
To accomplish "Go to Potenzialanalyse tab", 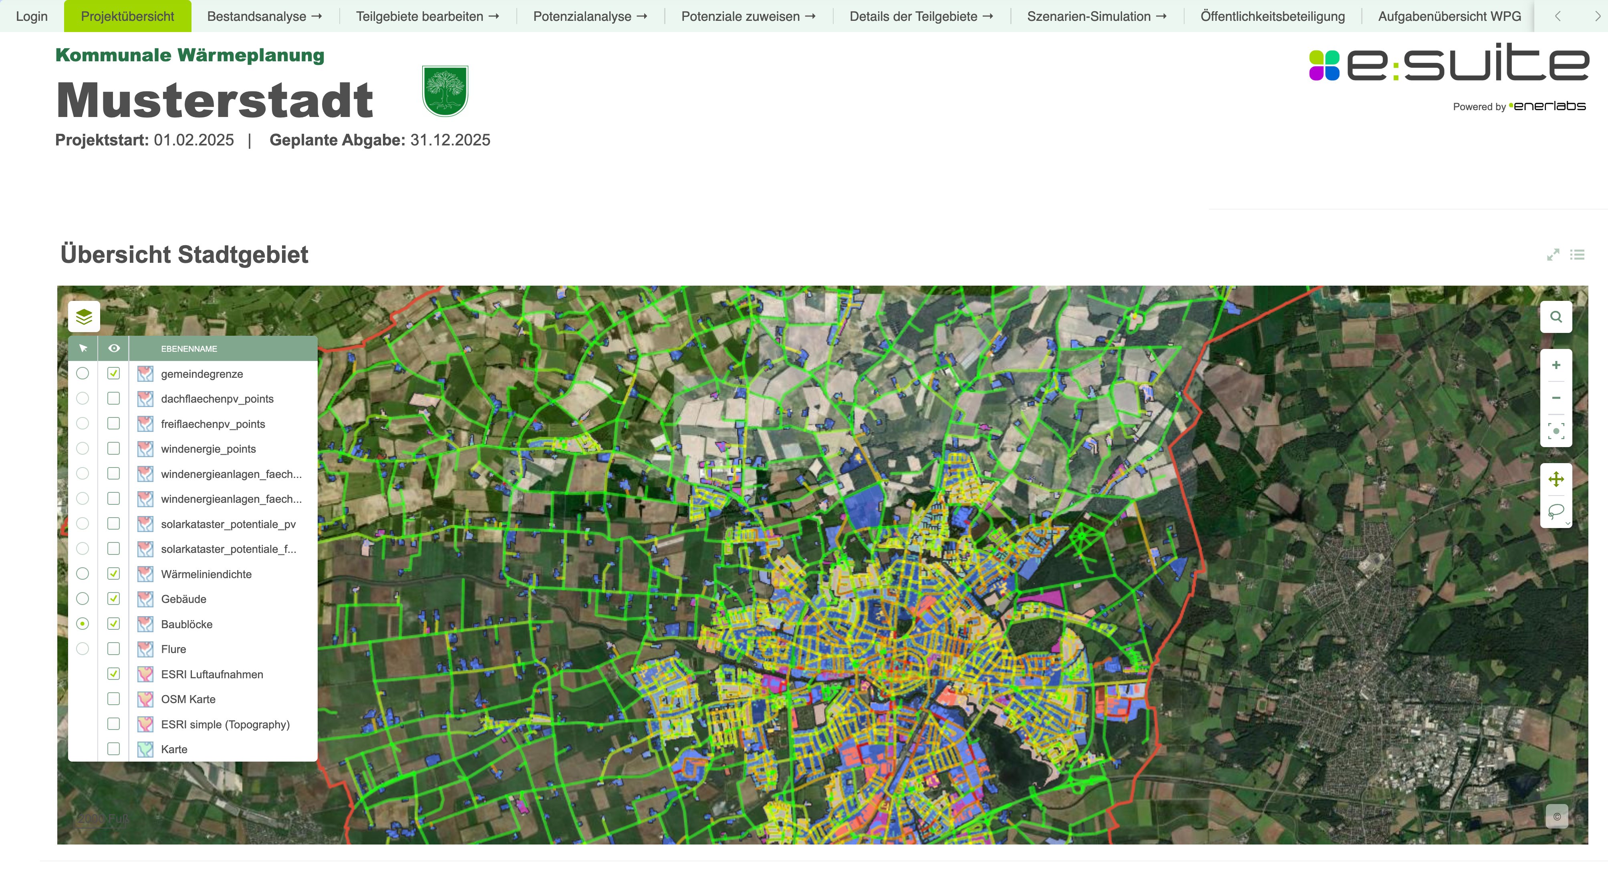I will (590, 16).
